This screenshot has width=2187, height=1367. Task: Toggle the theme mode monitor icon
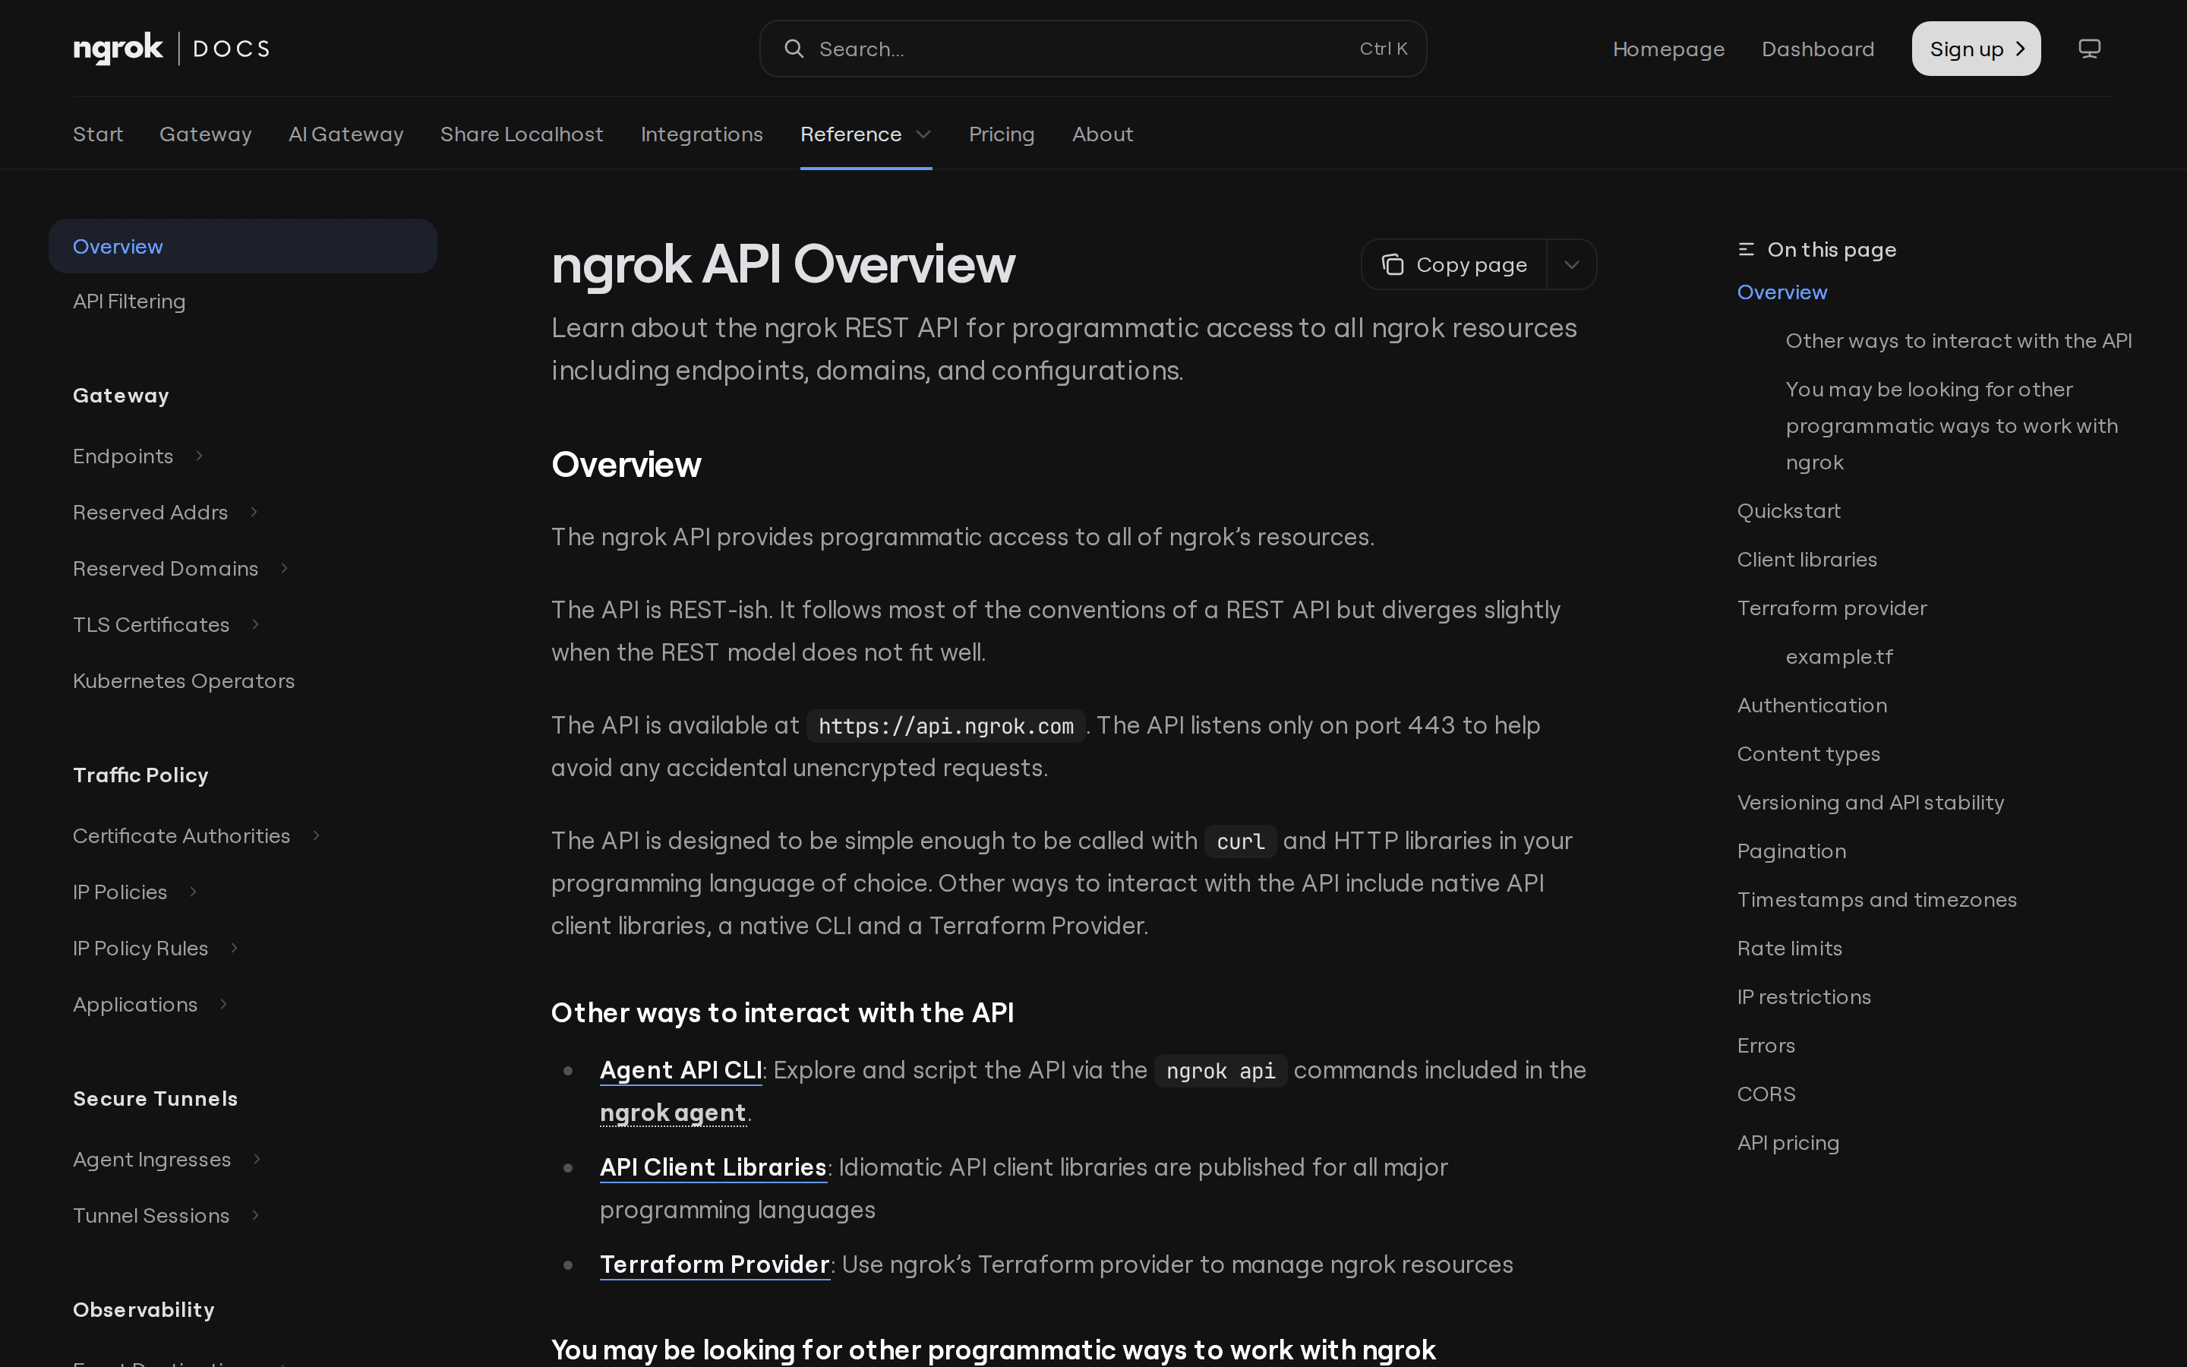(2088, 49)
